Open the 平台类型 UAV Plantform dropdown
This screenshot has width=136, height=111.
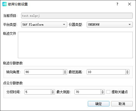click(44, 25)
